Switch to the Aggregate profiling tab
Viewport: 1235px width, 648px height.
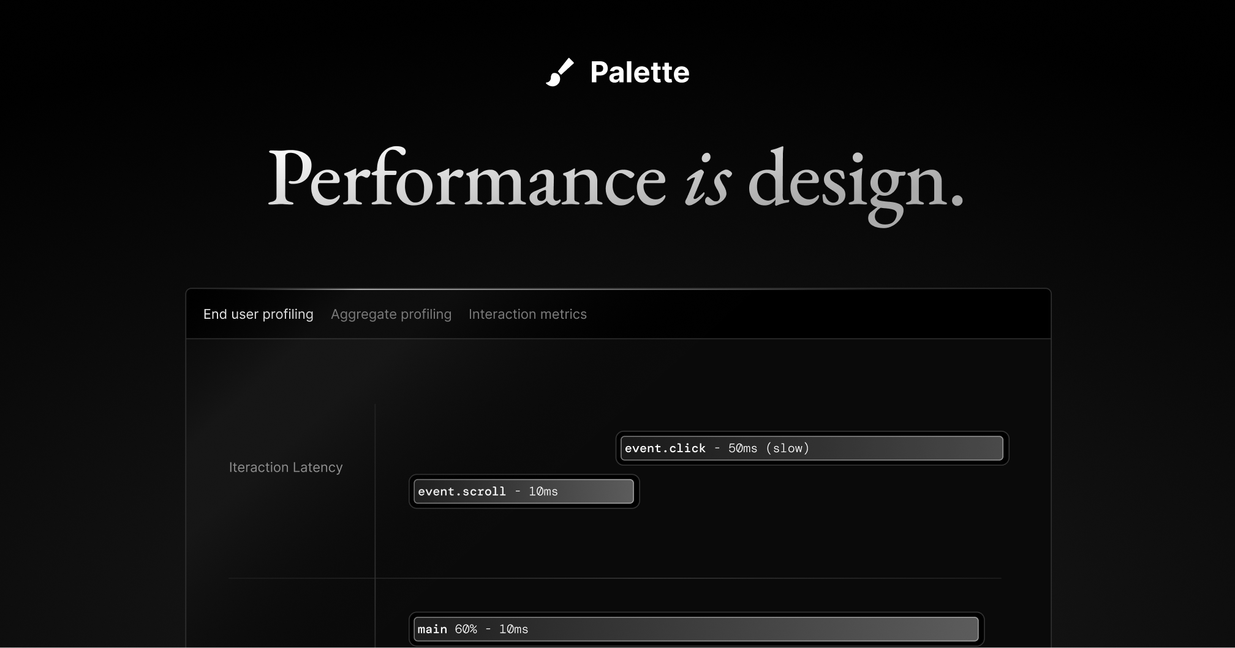391,314
